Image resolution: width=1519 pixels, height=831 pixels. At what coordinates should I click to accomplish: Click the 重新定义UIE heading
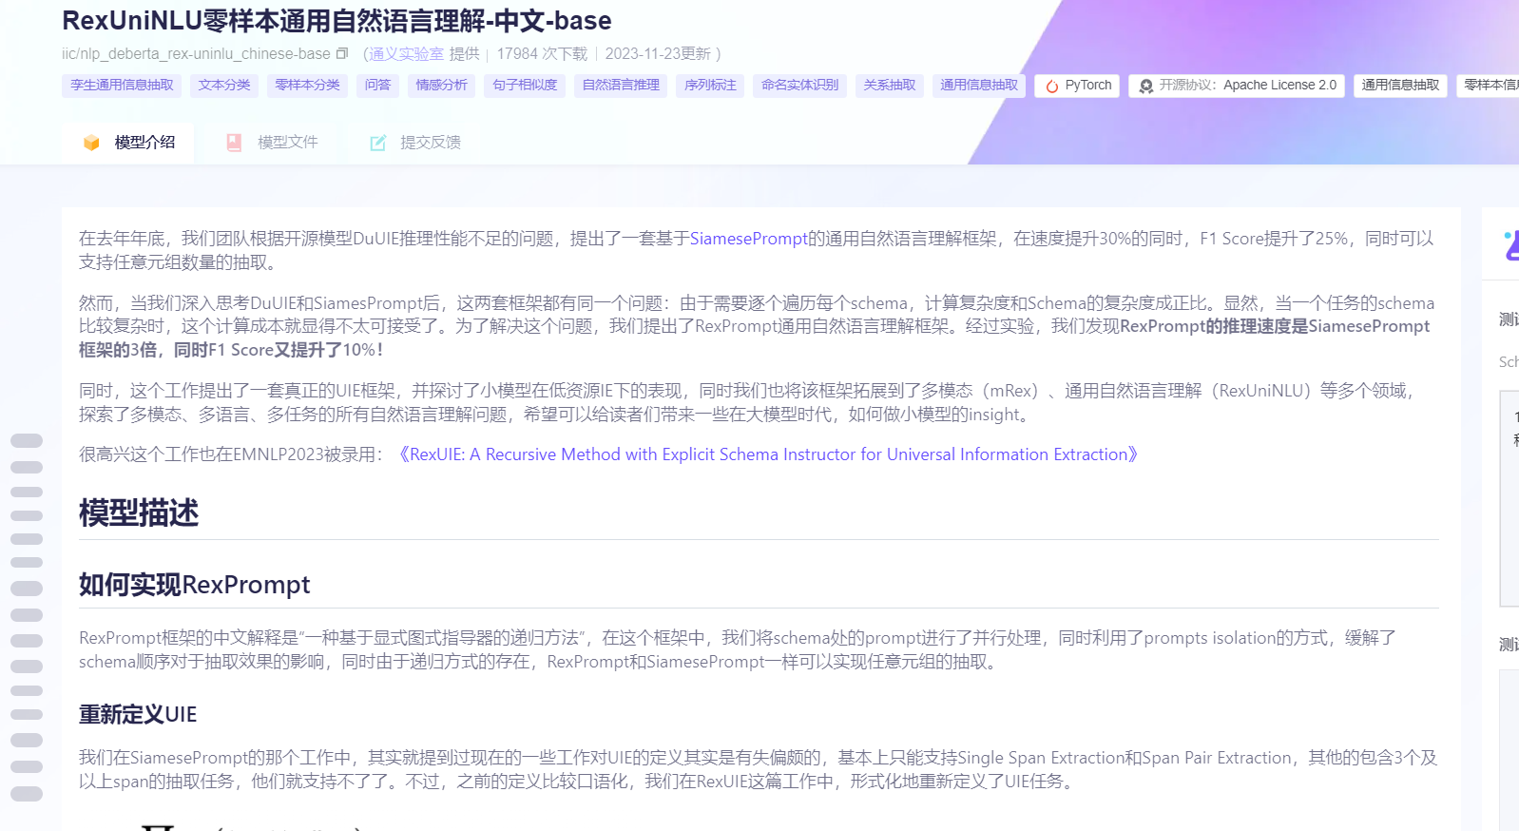click(138, 715)
